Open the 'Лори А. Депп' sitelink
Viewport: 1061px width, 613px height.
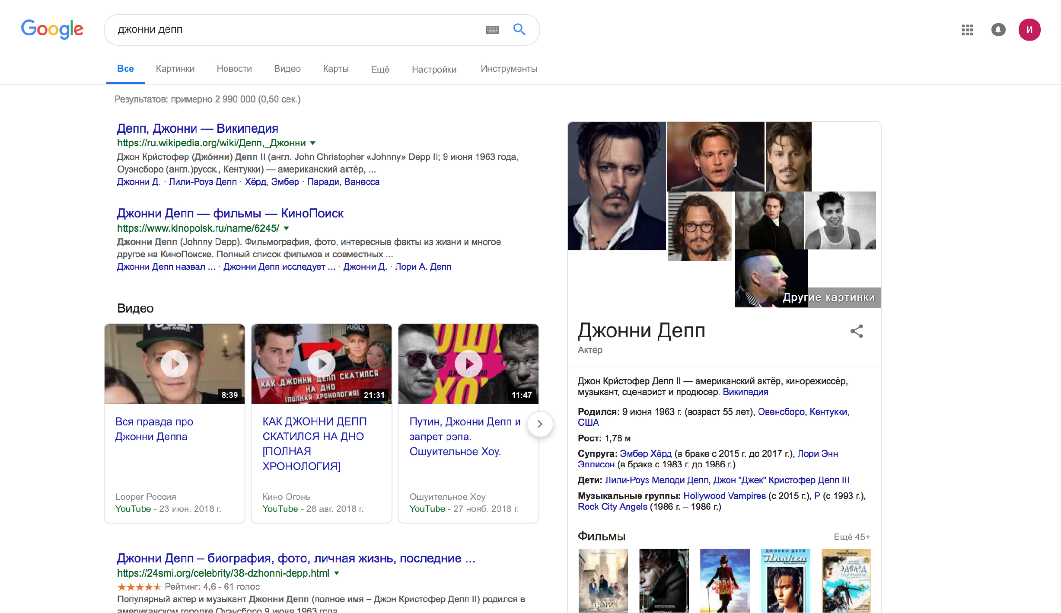coord(423,267)
